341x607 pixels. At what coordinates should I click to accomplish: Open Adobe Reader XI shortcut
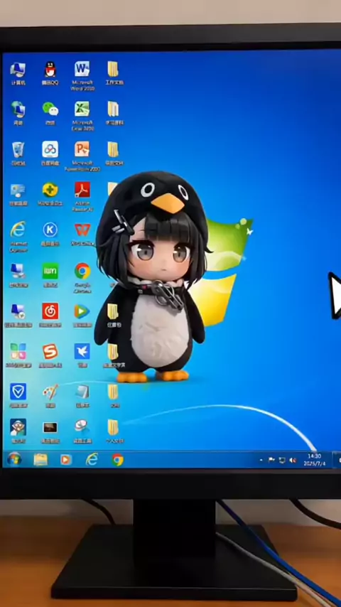pos(82,190)
